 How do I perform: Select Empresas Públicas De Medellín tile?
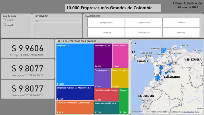(75, 93)
